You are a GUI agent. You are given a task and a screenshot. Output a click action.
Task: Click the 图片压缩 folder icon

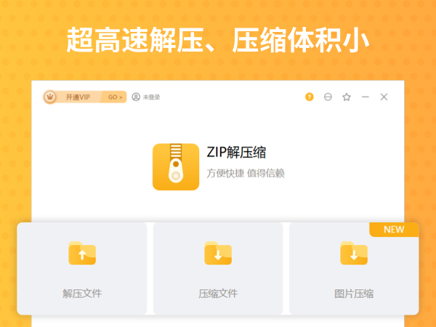tap(354, 253)
